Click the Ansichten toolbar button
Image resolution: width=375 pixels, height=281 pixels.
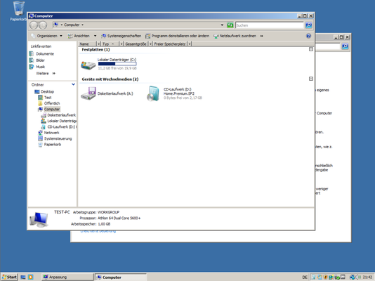click(x=79, y=36)
